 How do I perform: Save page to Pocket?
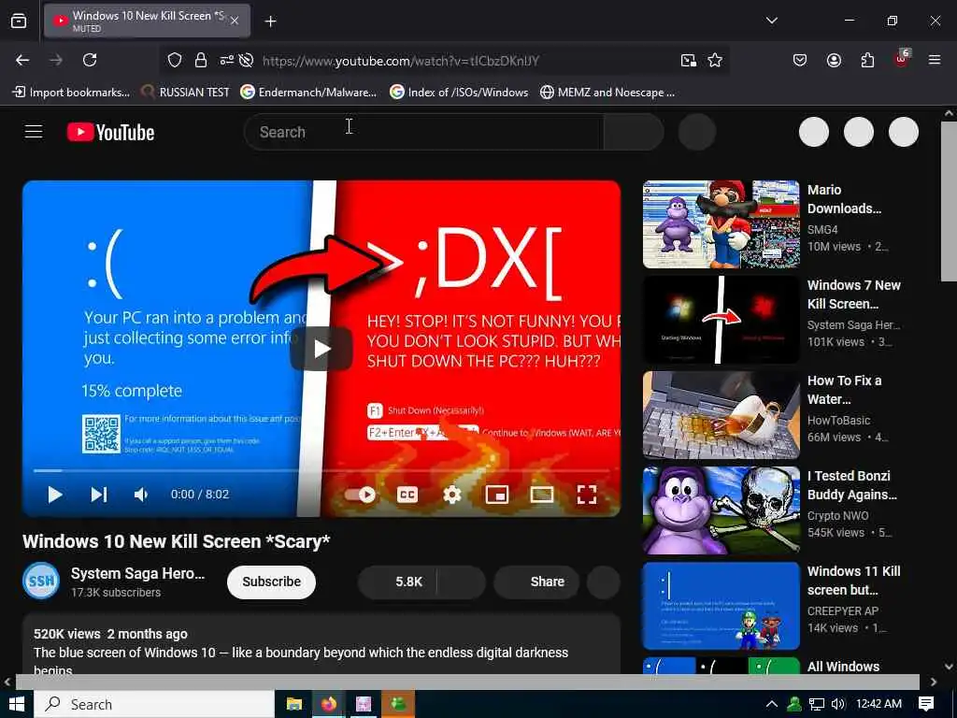(800, 60)
